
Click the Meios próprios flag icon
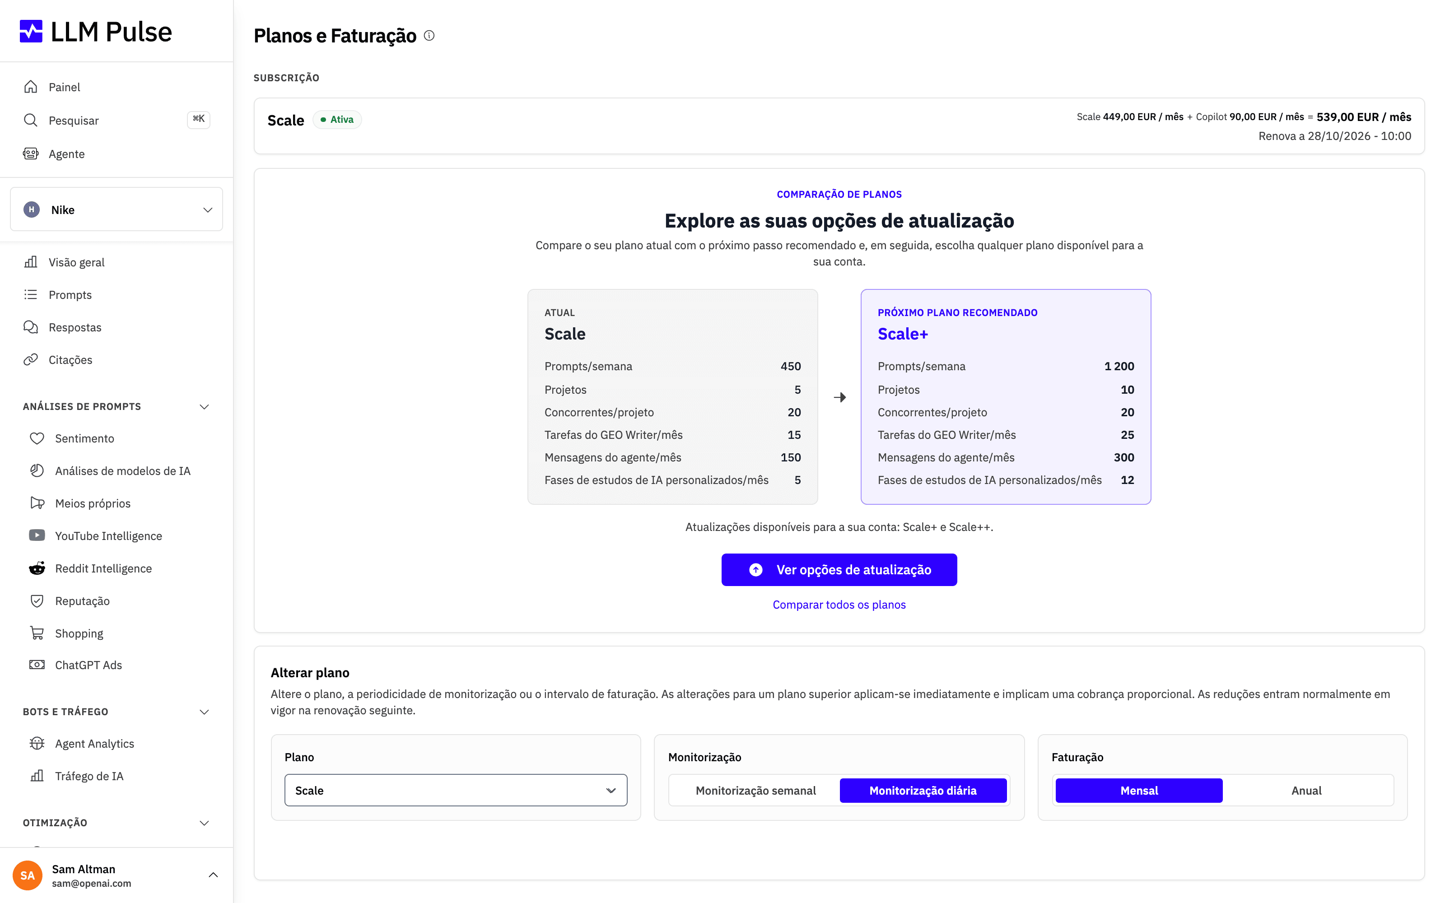point(37,503)
